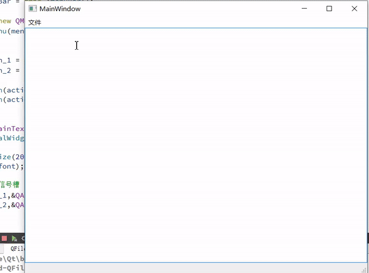Click the MainWindow title bar app icon

pyautogui.click(x=33, y=9)
